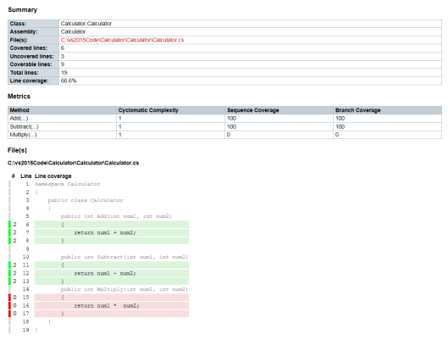Screen dimensions: 448x340
Task: Click the Subtract(...) method entry
Action: click(x=24, y=126)
